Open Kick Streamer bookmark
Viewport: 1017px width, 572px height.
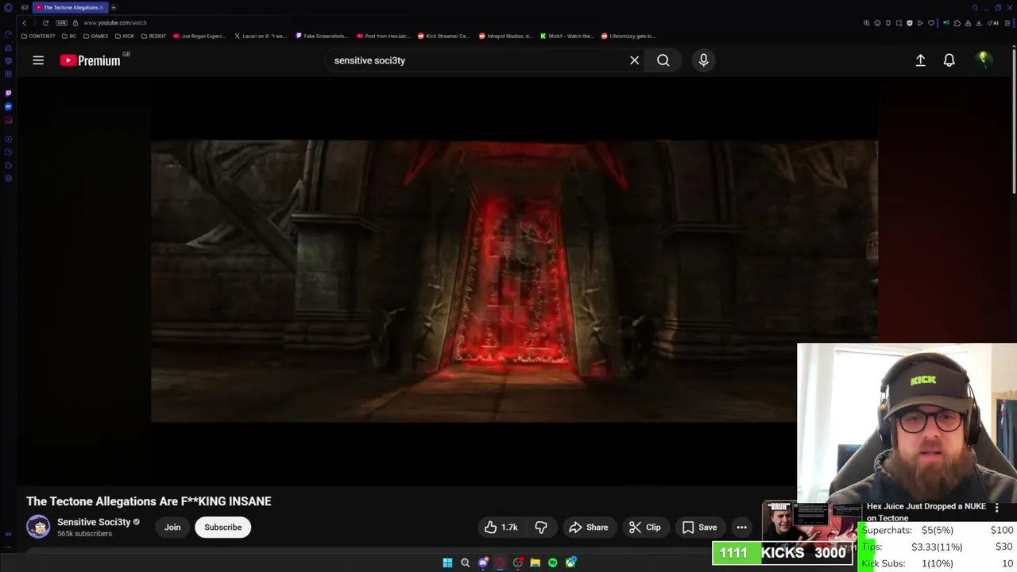pos(444,36)
